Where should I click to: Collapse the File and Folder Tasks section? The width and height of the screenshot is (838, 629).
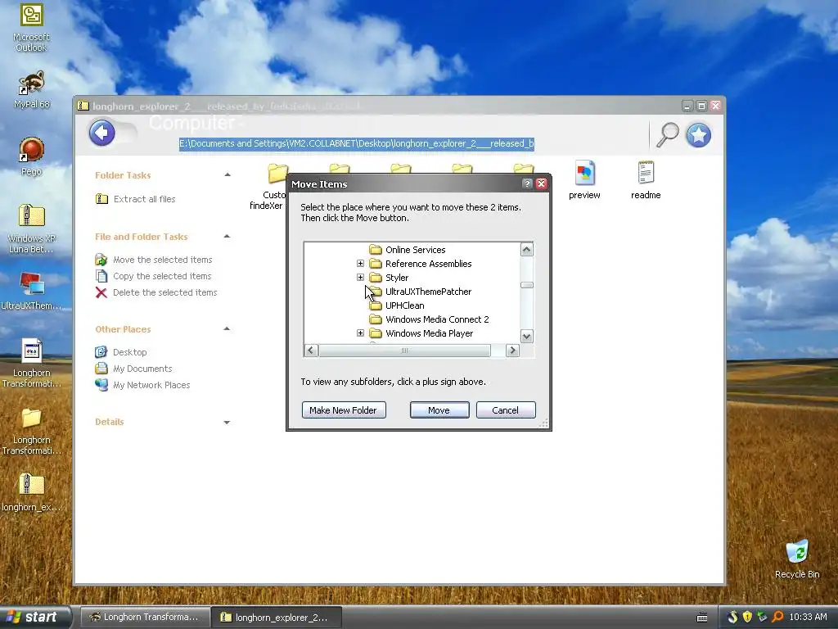(x=228, y=237)
